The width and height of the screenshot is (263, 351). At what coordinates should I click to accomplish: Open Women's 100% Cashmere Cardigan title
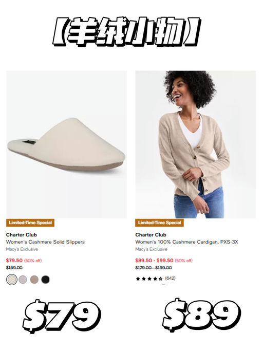click(186, 242)
